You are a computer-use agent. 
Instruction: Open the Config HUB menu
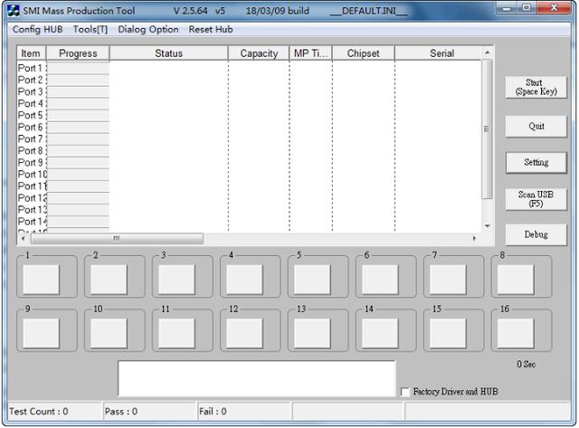(37, 29)
